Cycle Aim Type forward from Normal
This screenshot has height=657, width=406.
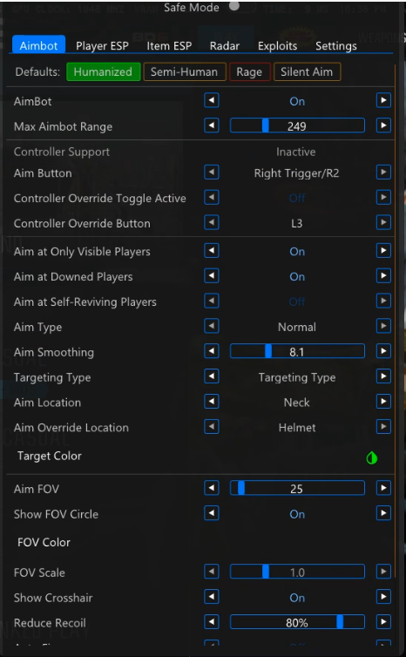click(x=383, y=326)
